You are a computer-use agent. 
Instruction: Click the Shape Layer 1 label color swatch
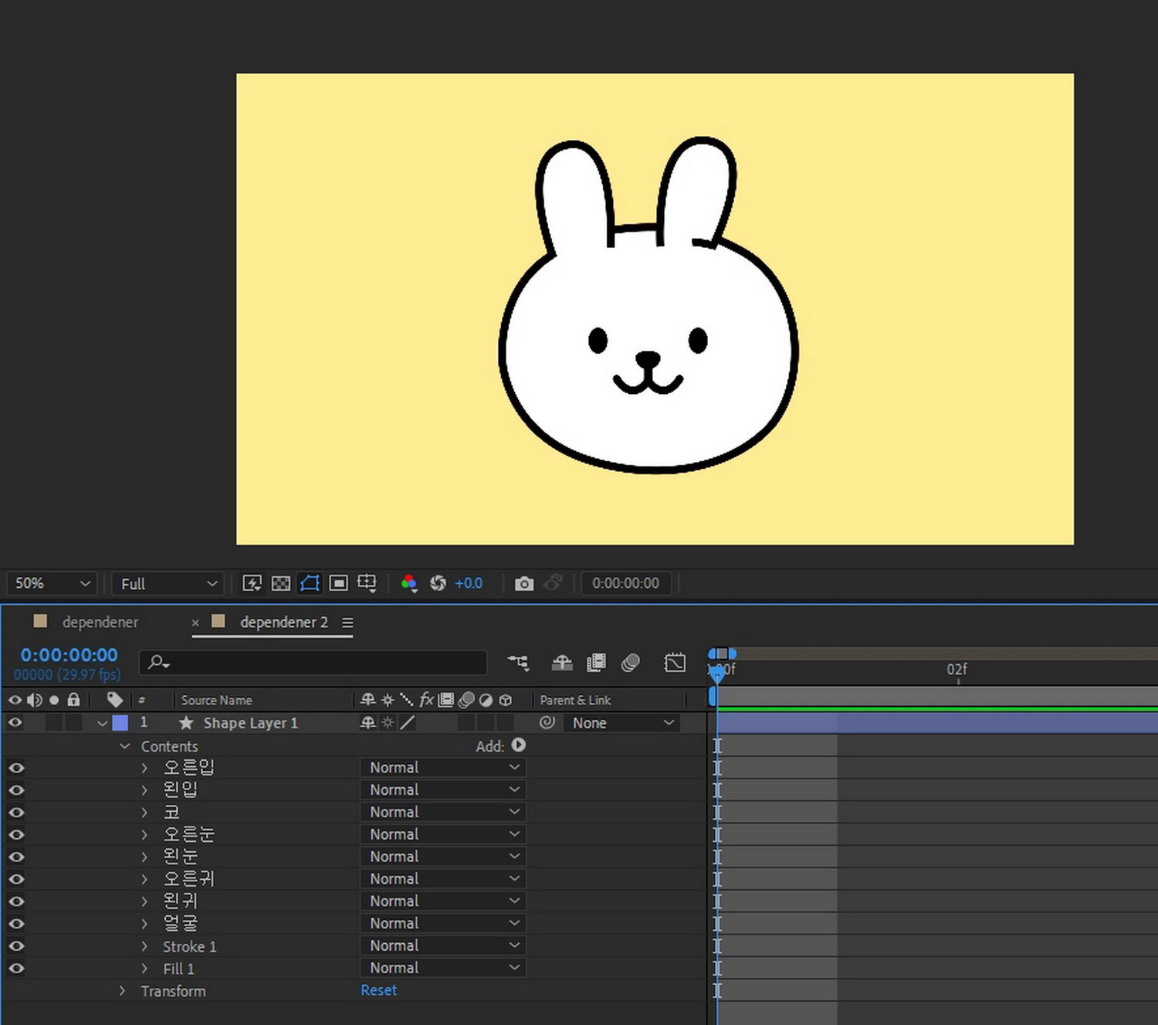pos(120,723)
